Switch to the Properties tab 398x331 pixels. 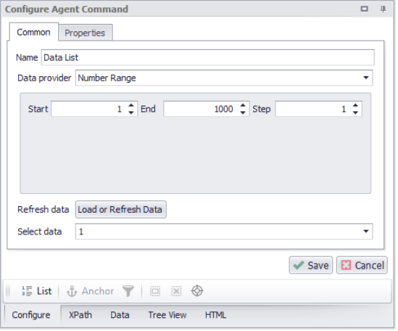tap(86, 33)
